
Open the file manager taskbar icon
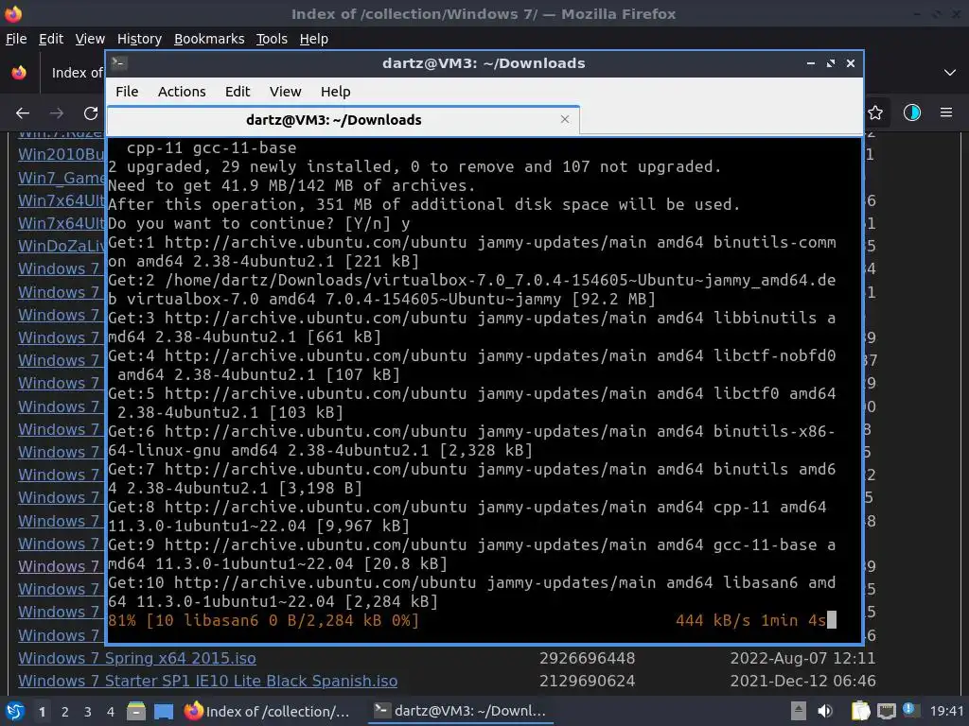(136, 711)
